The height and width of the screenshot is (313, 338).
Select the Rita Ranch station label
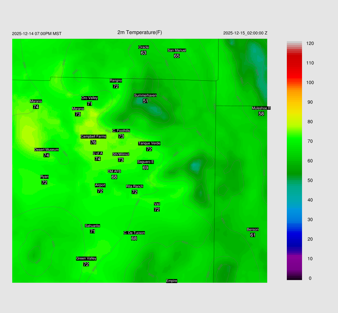pos(135,186)
